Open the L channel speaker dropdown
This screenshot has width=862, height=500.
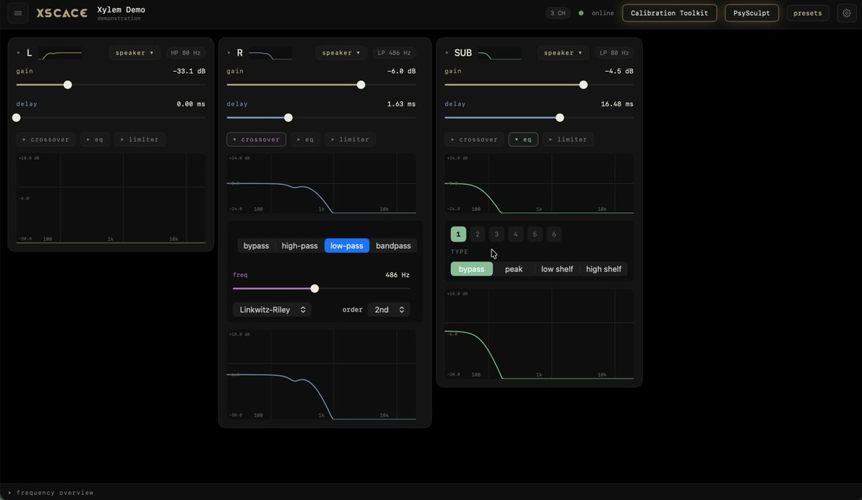point(134,53)
